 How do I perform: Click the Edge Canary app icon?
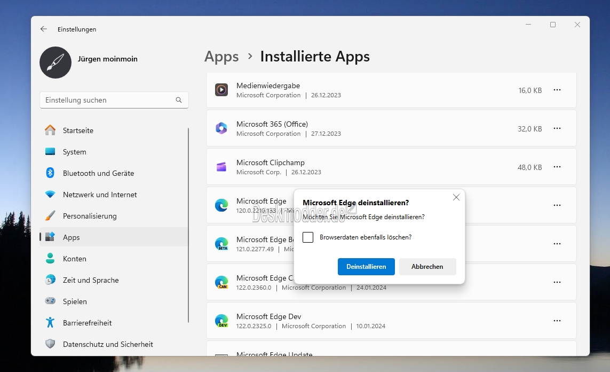(221, 282)
